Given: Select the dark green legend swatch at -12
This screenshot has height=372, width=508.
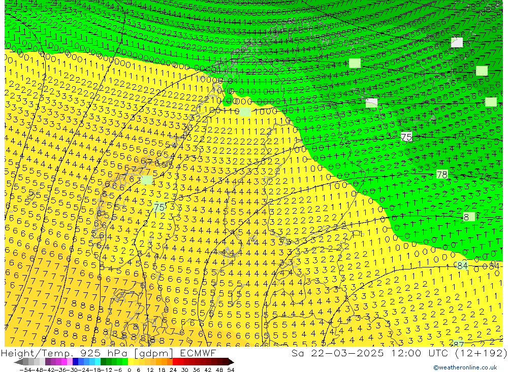Looking at the screenshot, I should tap(103, 362).
